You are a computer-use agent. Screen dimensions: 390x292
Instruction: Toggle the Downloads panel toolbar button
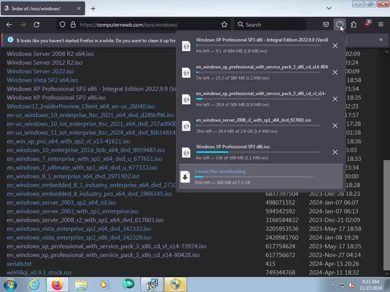(x=339, y=25)
